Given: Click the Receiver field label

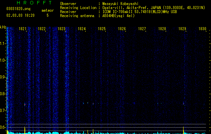Looking at the screenshot, I should point(68,12).
